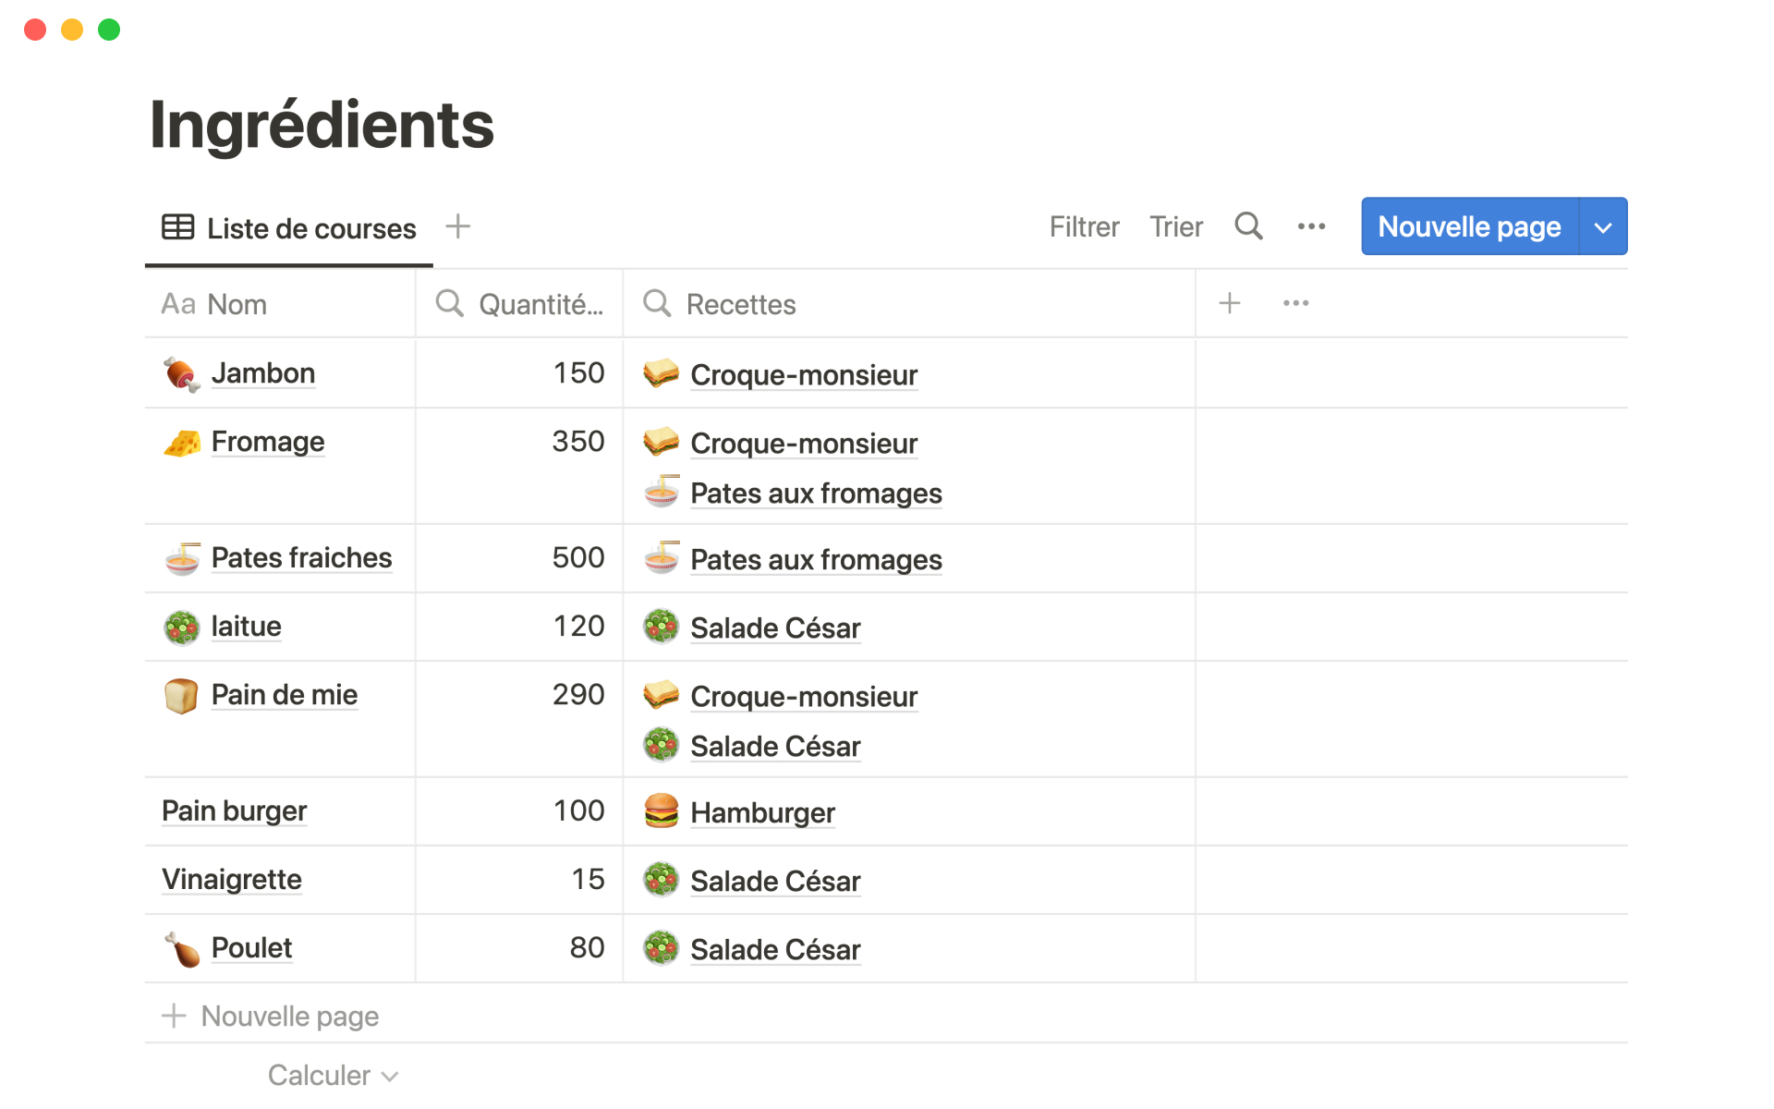
Task: Open the column options ellipsis in table header
Action: pos(1295,303)
